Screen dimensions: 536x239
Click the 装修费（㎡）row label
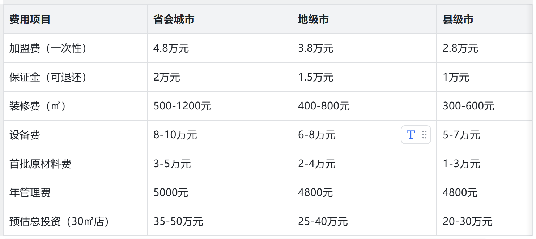pos(38,106)
